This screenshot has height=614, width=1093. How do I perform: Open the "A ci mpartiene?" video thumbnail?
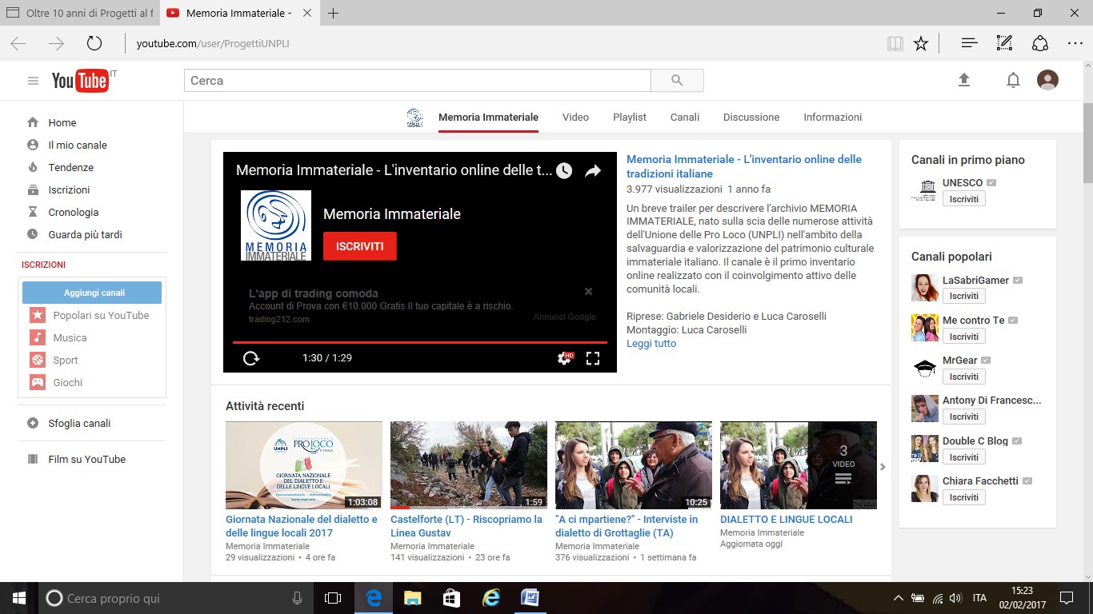[634, 465]
